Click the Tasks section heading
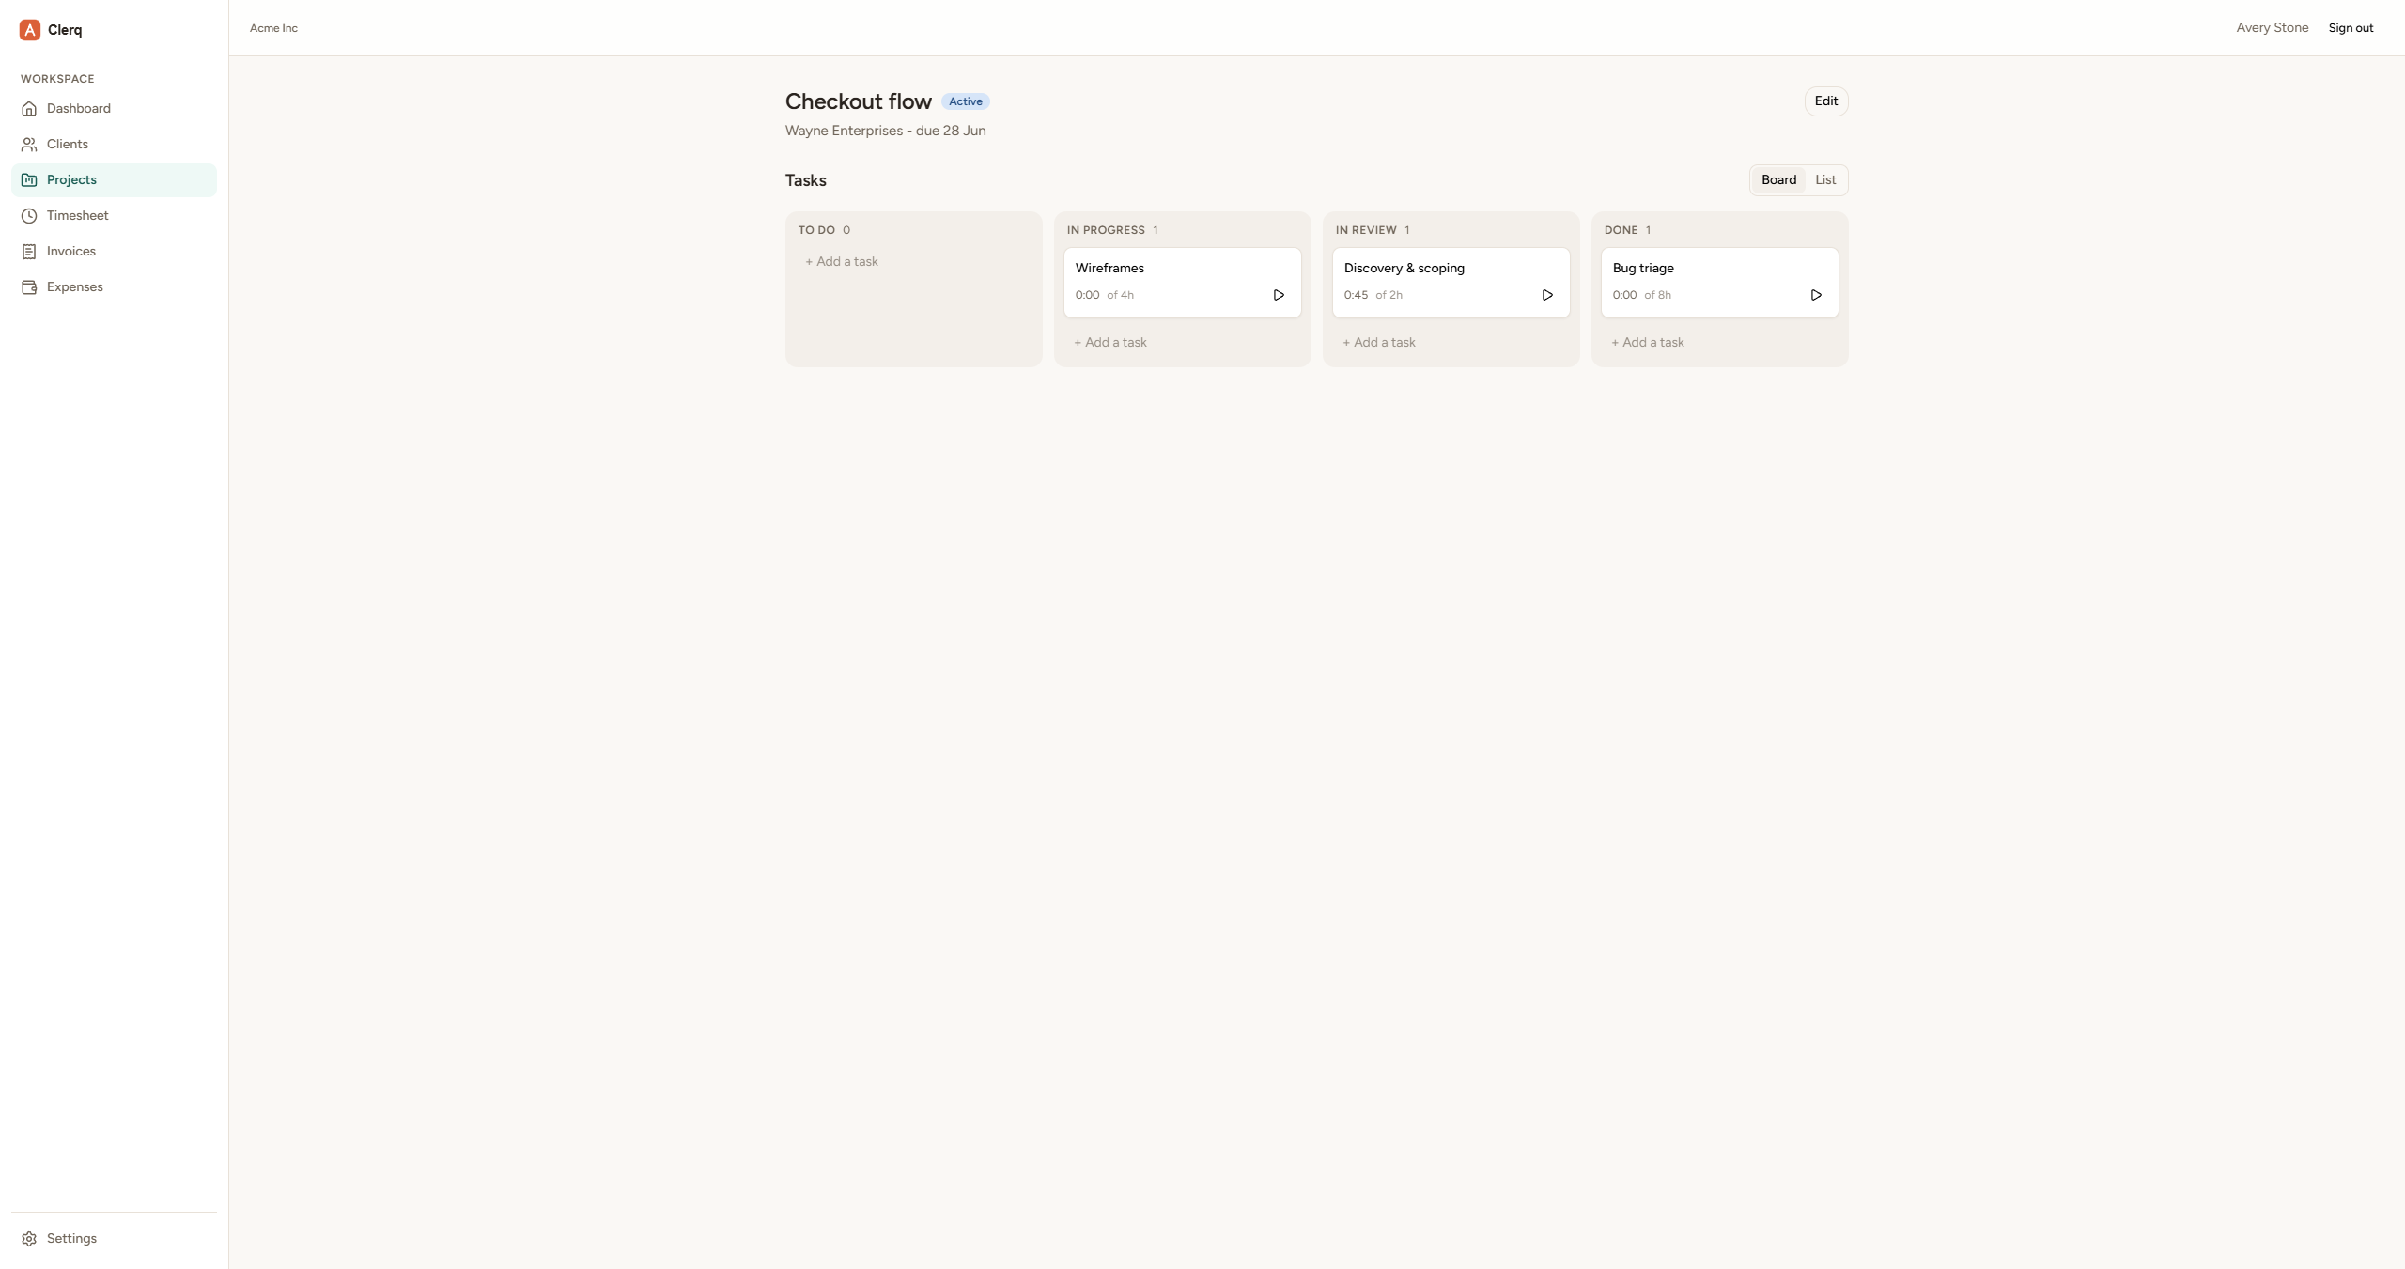 [806, 180]
